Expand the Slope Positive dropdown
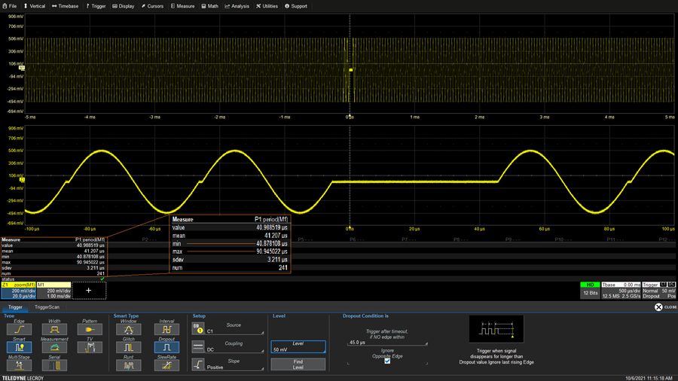Image resolution: width=678 pixels, height=381 pixels. click(234, 364)
